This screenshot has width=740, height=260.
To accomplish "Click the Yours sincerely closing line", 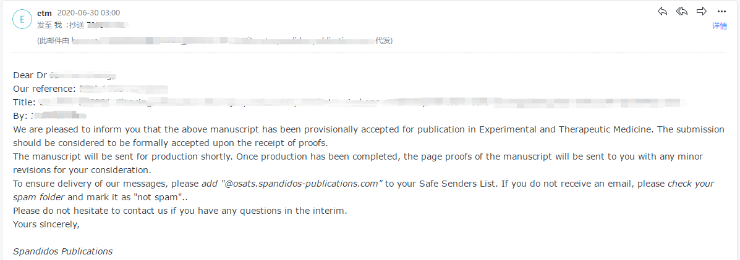I will click(x=46, y=225).
